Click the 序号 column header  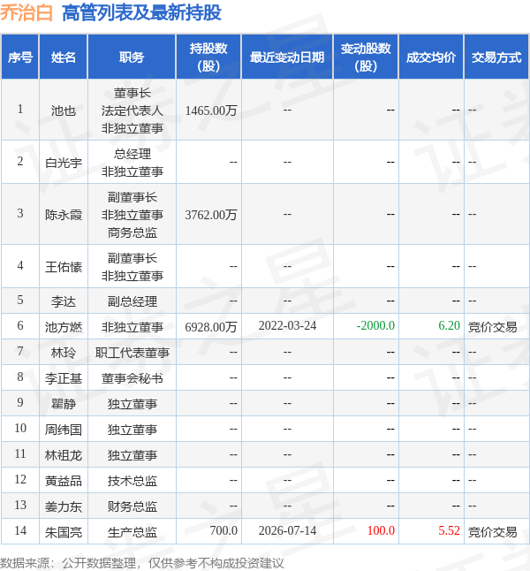[20, 57]
